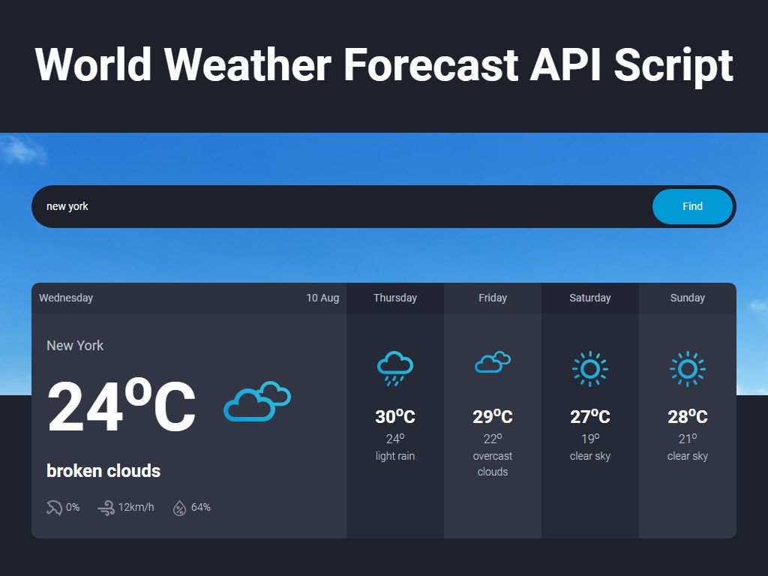This screenshot has width=768, height=576.
Task: Click Thursday's 30°C high temperature
Action: tap(395, 416)
